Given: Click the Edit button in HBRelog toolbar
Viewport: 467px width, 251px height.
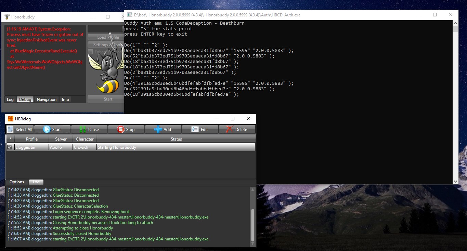Looking at the screenshot, I should point(200,129).
